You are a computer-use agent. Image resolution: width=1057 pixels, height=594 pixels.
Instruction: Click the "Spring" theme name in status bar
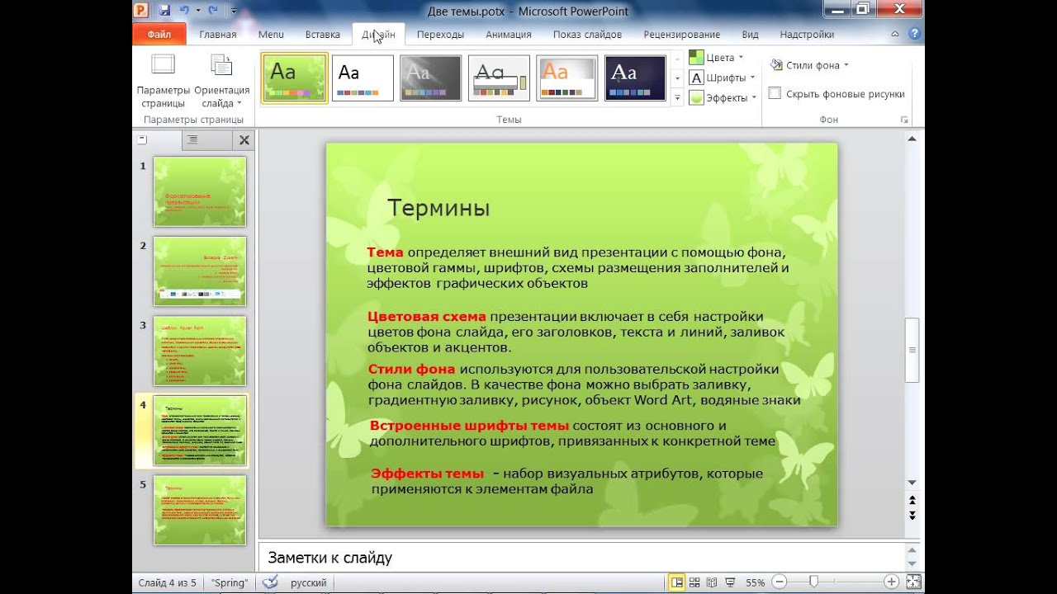pos(230,582)
